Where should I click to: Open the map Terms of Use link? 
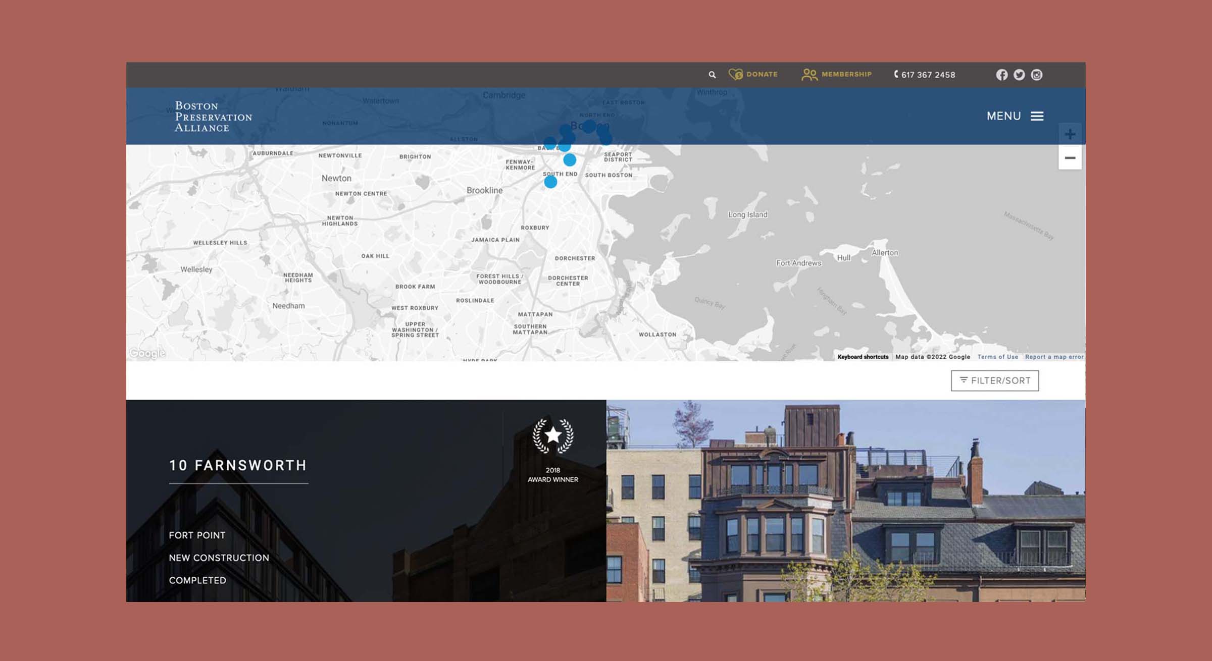coord(997,357)
